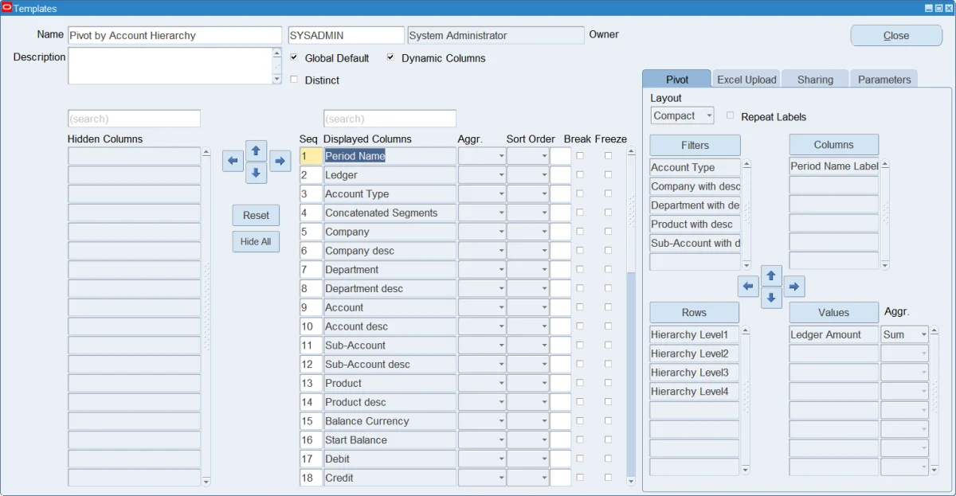Open the Sort Order dropdown for Period Name
The image size is (956, 496).
(x=527, y=156)
